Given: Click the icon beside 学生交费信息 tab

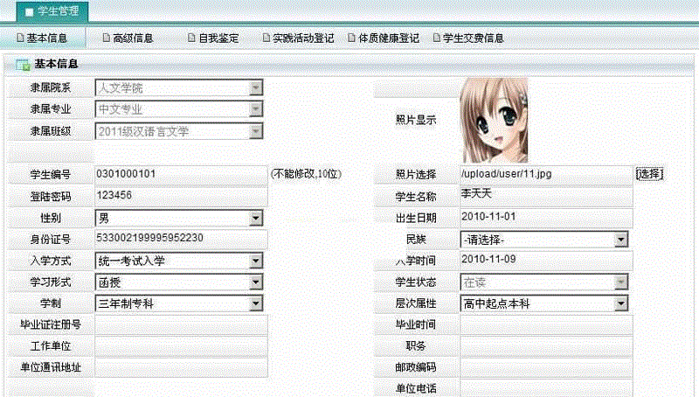Looking at the screenshot, I should click(x=438, y=38).
